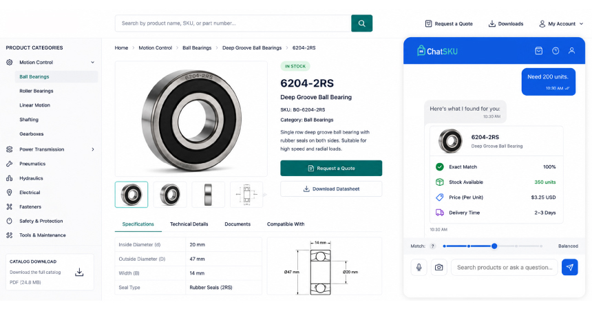This screenshot has height=311, width=592.
Task: Select Gearboxes in the sidebar
Action: [32, 134]
